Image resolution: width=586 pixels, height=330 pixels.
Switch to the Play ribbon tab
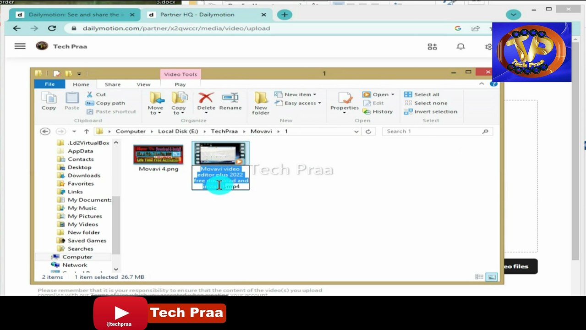tap(180, 84)
